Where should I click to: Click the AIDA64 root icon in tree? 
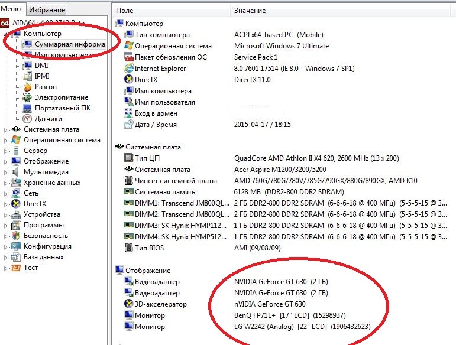click(5, 23)
